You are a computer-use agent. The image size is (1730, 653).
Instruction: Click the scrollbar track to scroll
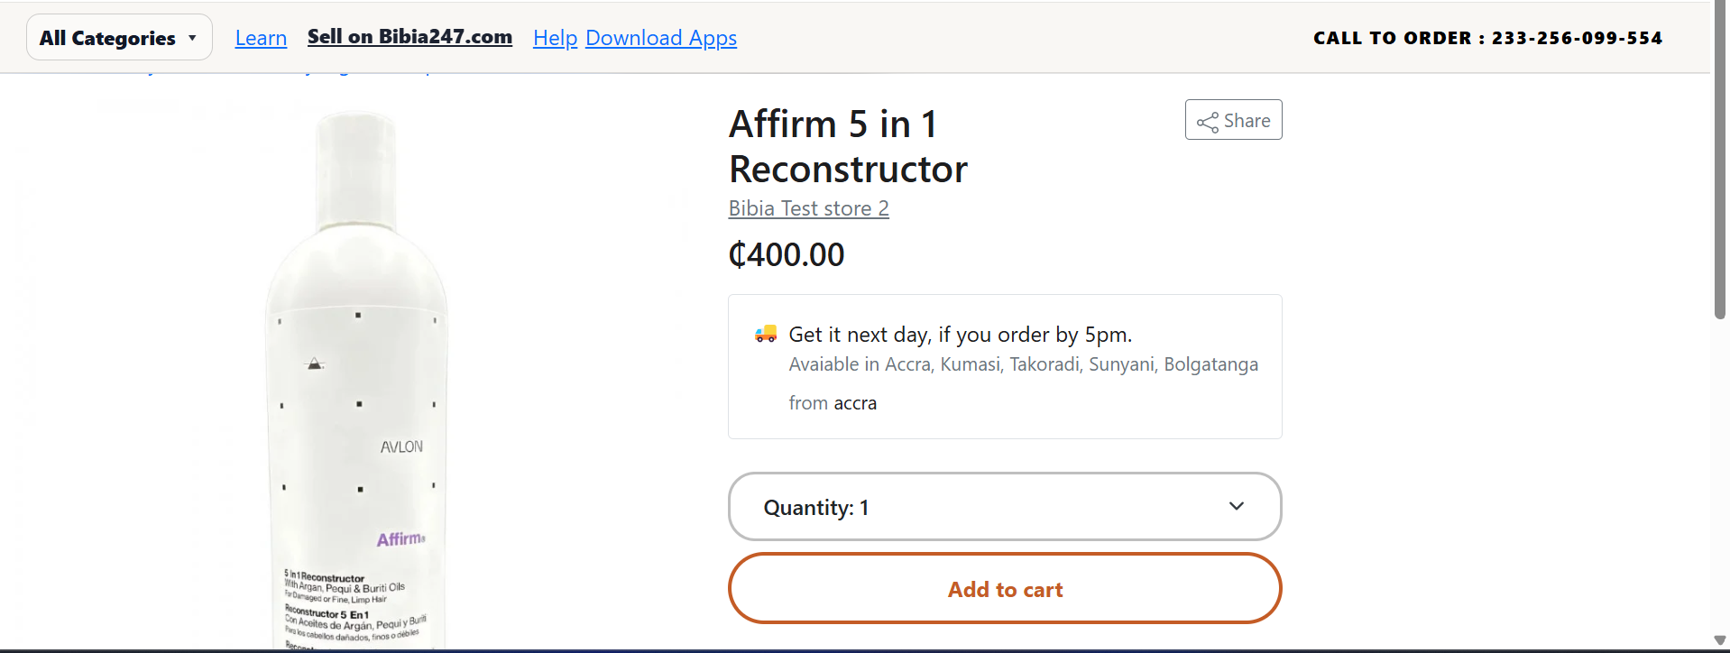pyautogui.click(x=1719, y=451)
